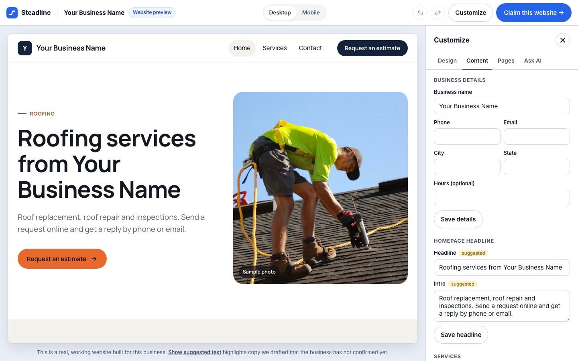Click Save headline button
Screen dimensions: 578x361
click(461, 335)
